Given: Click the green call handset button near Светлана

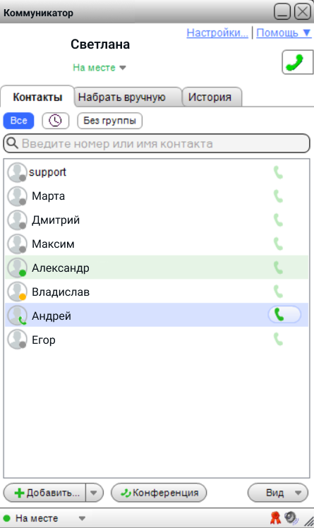Looking at the screenshot, I should [298, 62].
